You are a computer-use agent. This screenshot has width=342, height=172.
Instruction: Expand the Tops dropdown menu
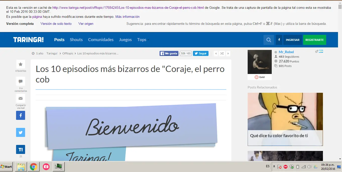click(143, 40)
